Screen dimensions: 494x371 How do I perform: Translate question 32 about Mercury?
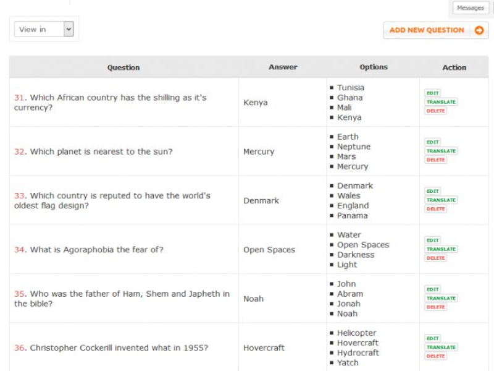pos(441,151)
